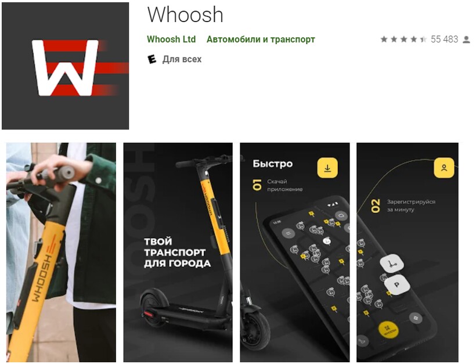Open the Быстро screenshot
The height and width of the screenshot is (364, 476).
295,253
